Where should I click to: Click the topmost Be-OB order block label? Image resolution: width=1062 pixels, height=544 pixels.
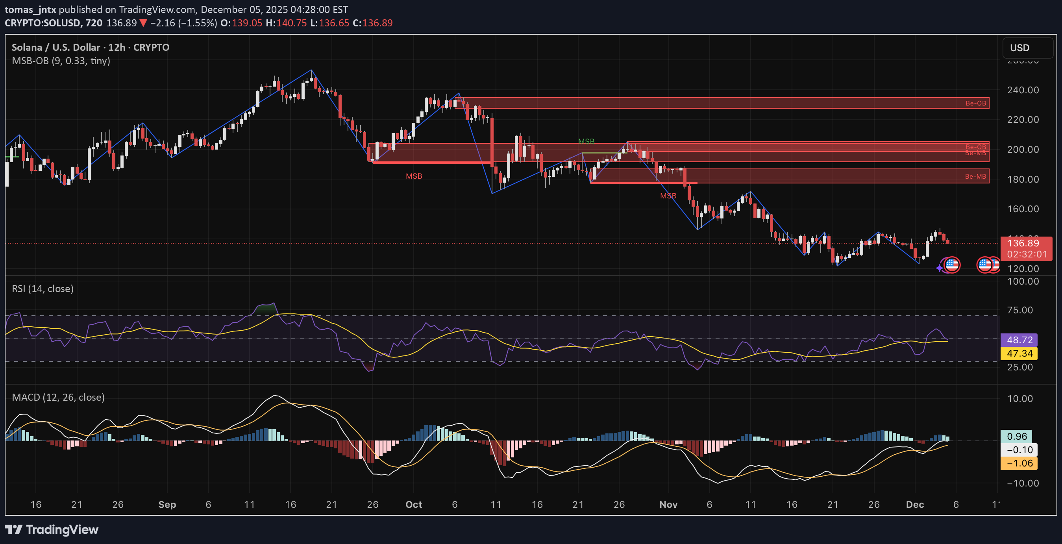[x=975, y=103]
